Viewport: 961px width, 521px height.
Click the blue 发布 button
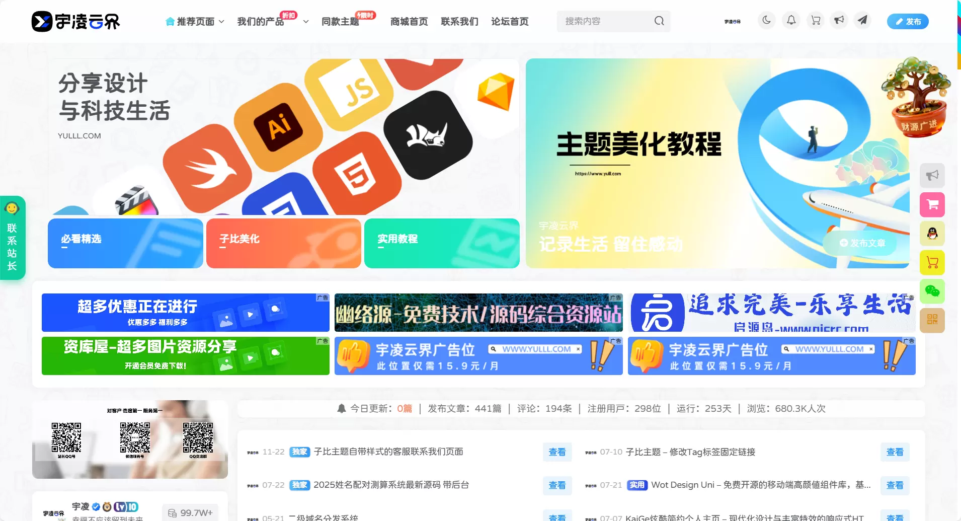[908, 21]
